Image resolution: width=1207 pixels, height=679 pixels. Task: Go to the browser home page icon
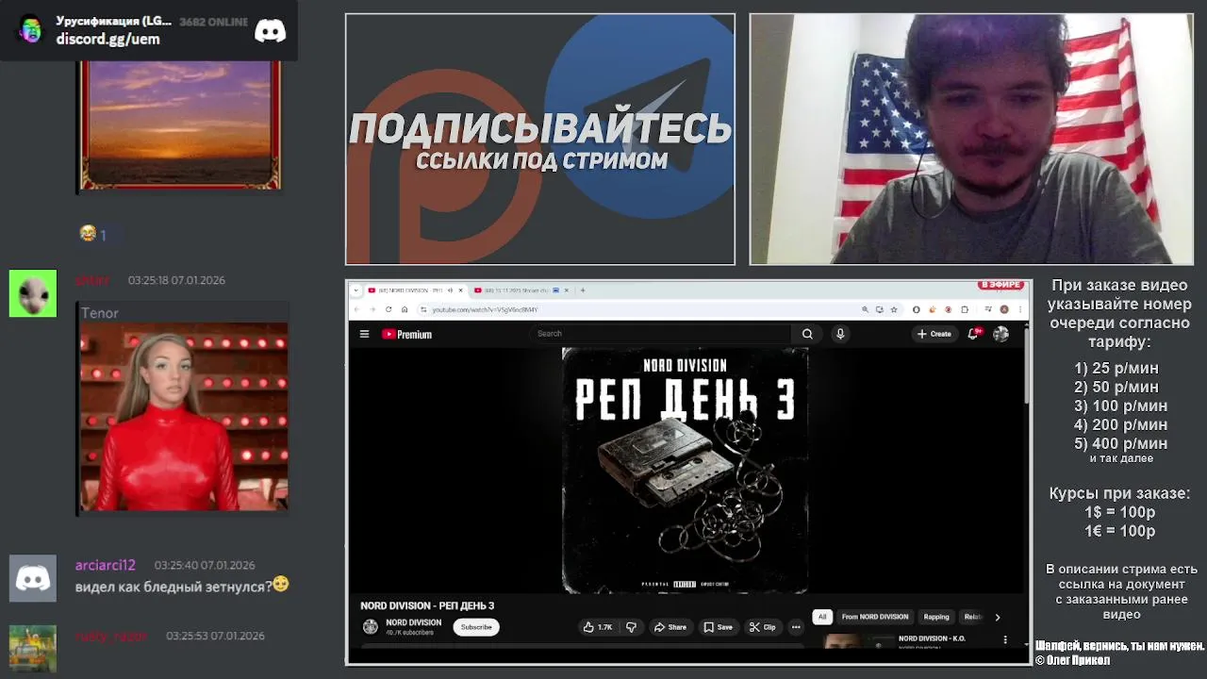coord(405,309)
